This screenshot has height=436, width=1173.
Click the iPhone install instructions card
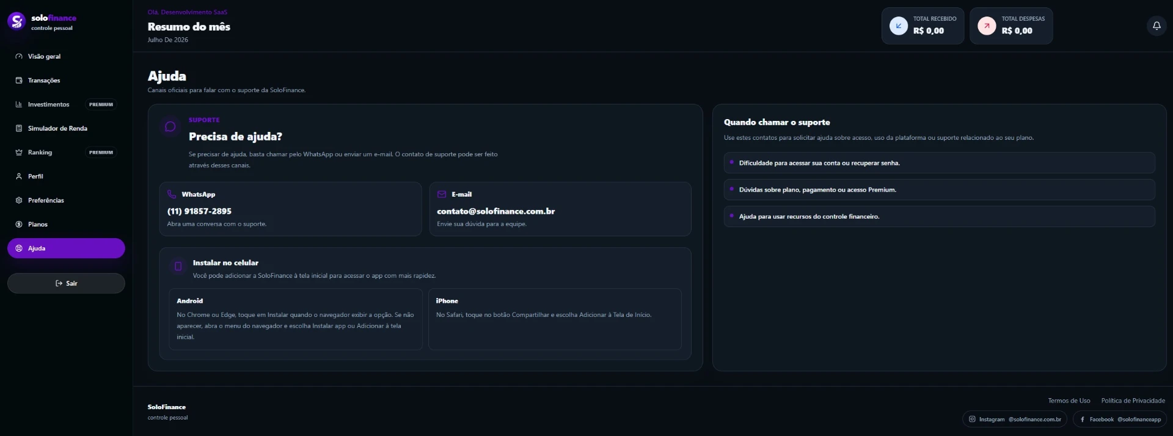pos(555,319)
